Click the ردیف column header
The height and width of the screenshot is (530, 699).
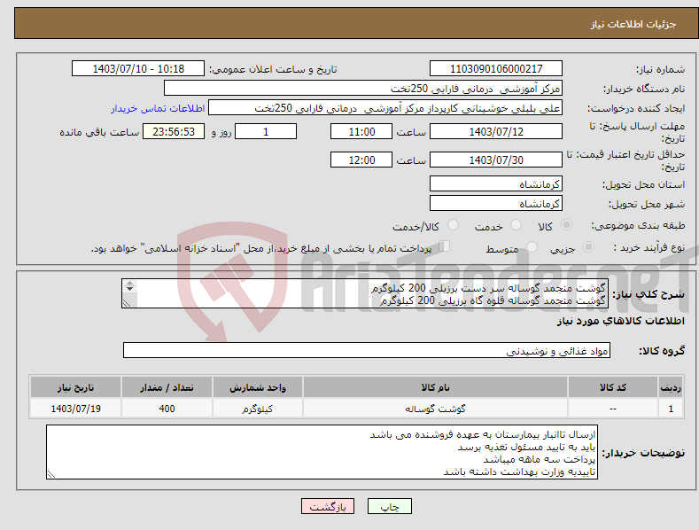(671, 387)
